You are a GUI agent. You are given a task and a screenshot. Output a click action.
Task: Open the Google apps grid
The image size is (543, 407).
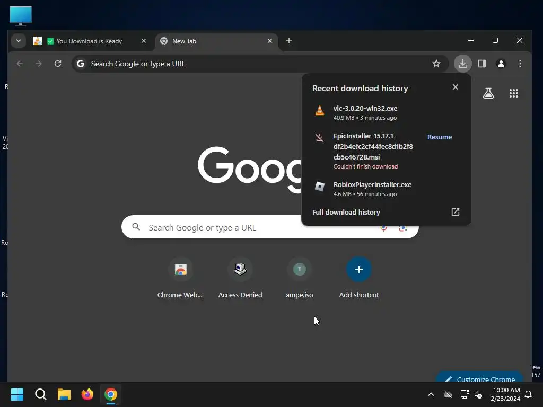(514, 93)
